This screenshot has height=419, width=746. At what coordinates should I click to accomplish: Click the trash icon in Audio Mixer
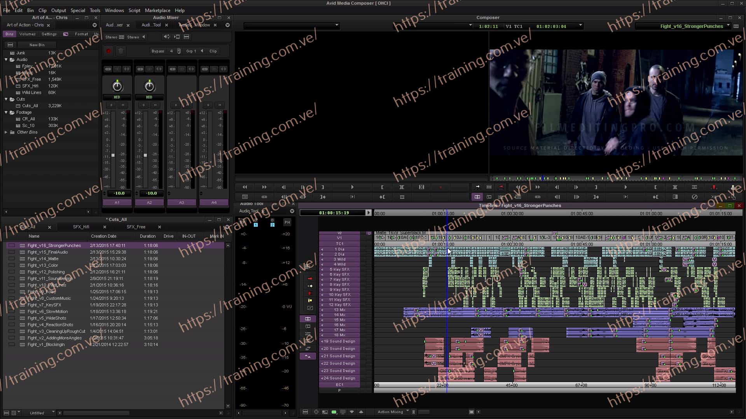121,51
